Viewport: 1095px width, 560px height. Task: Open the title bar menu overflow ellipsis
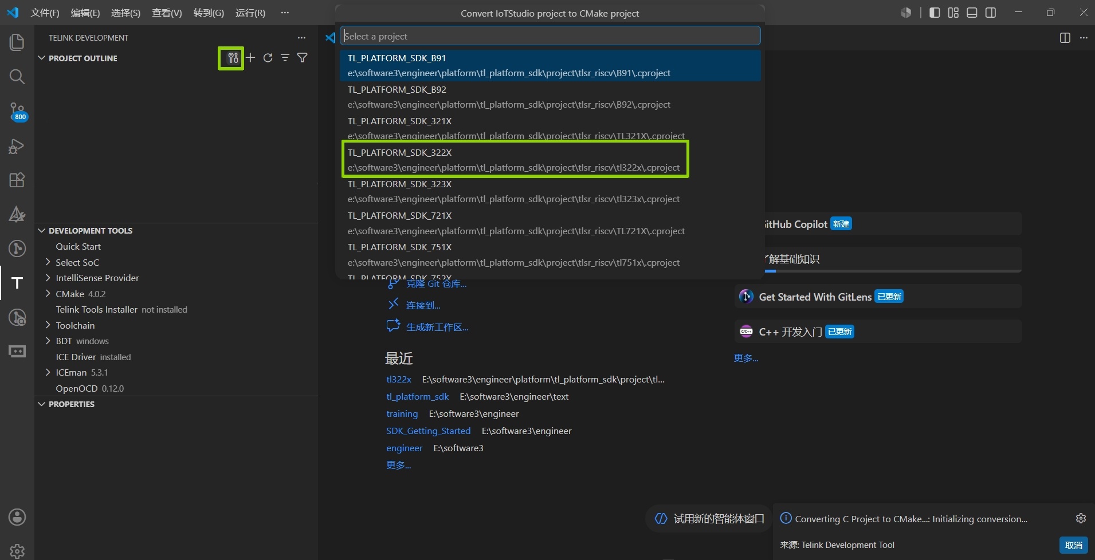(285, 13)
